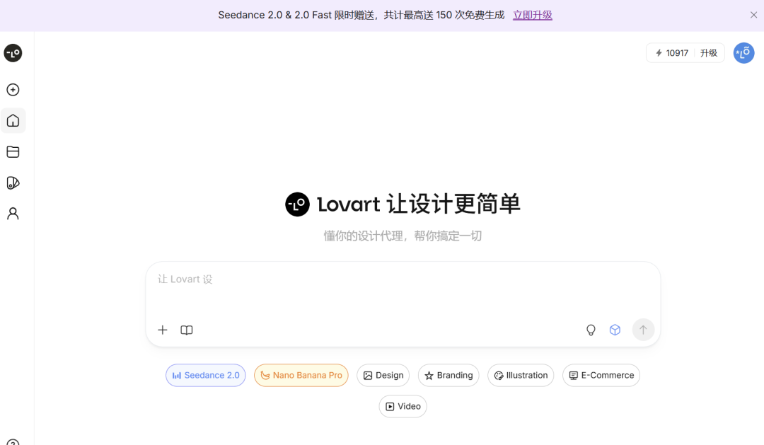
Task: Click the Lovart logo in the sidebar
Action: click(13, 53)
